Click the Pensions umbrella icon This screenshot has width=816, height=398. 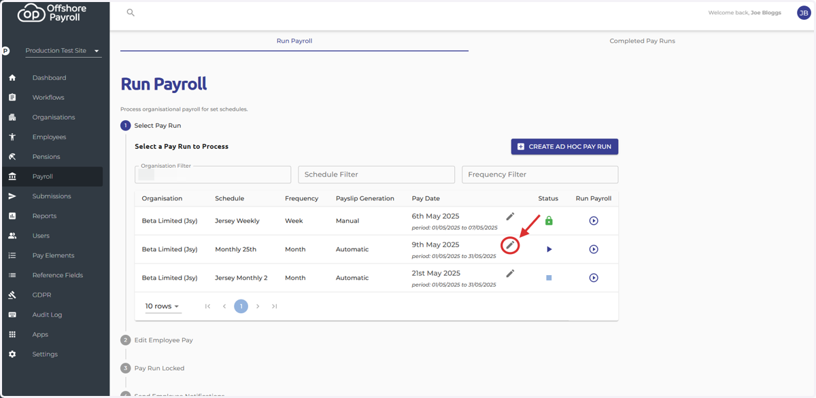pos(12,156)
